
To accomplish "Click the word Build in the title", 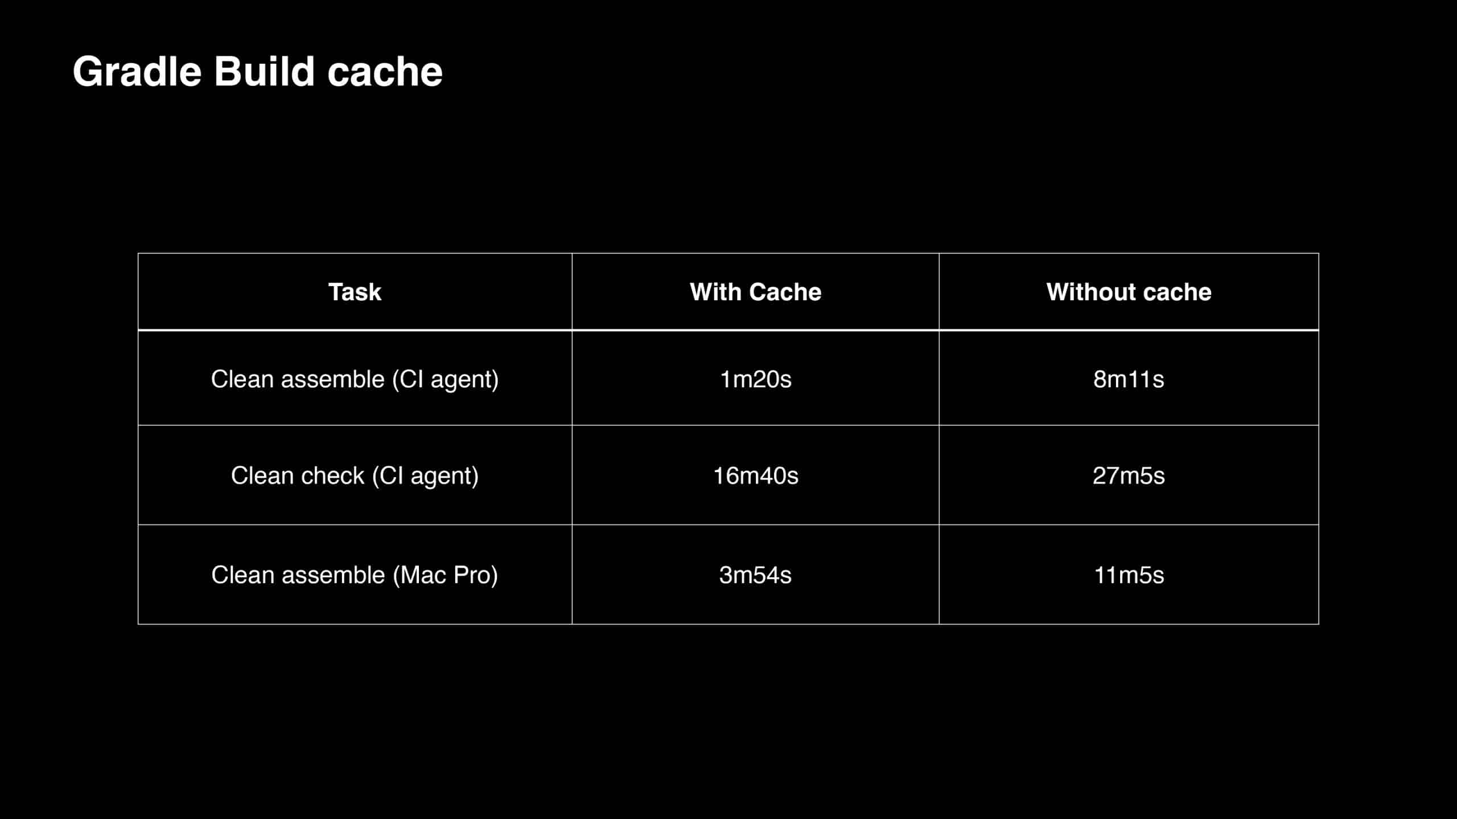I will pyautogui.click(x=264, y=71).
